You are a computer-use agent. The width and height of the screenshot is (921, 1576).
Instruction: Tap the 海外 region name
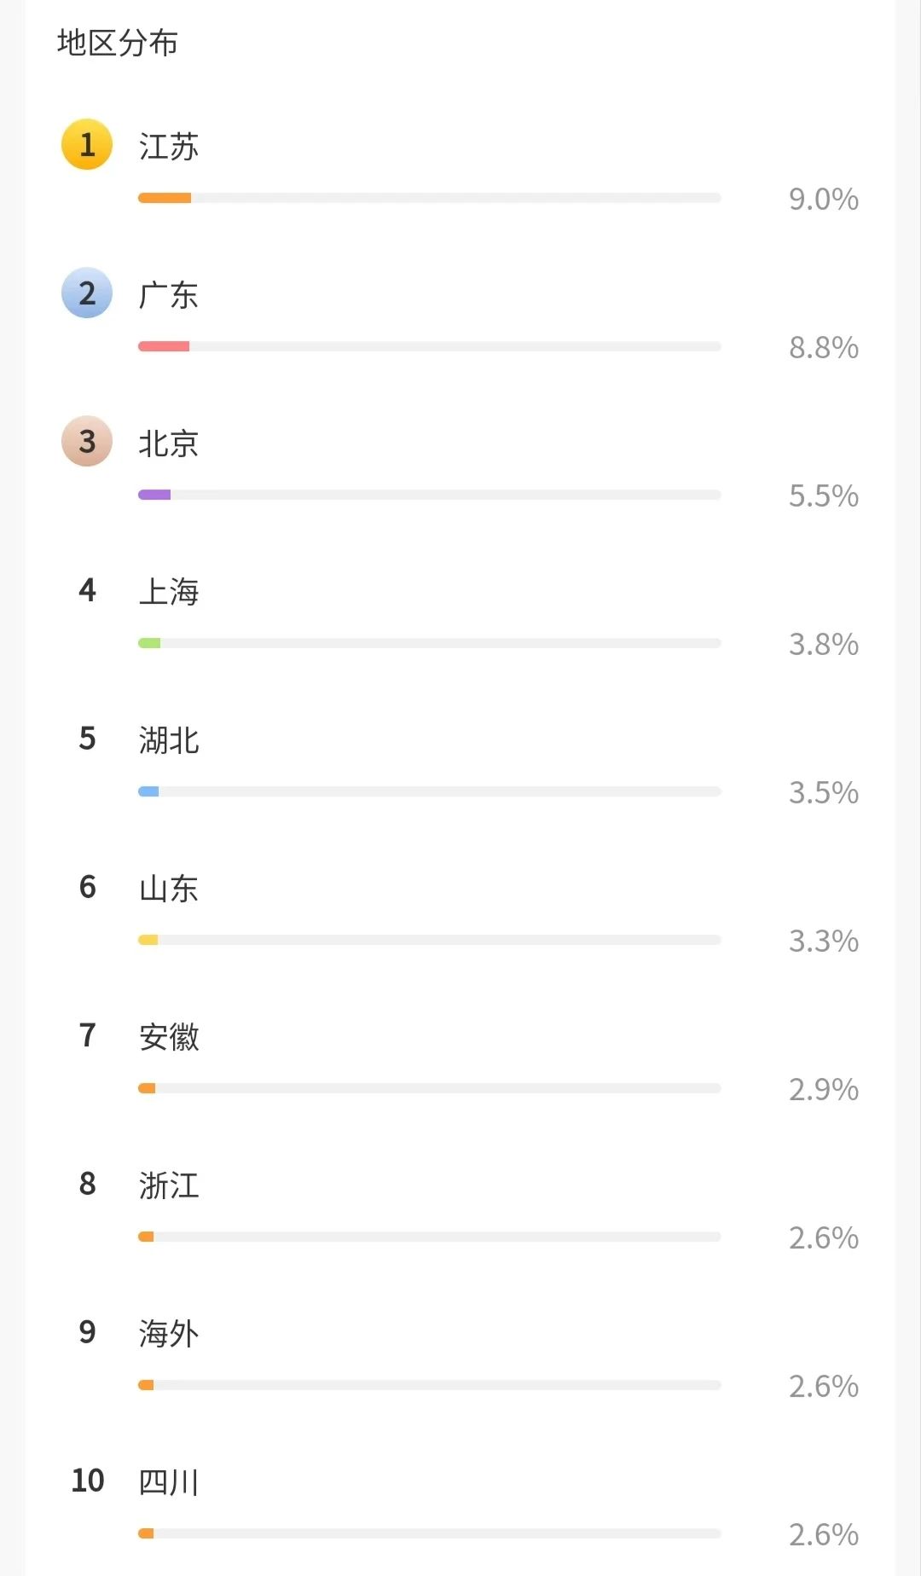pos(169,1334)
